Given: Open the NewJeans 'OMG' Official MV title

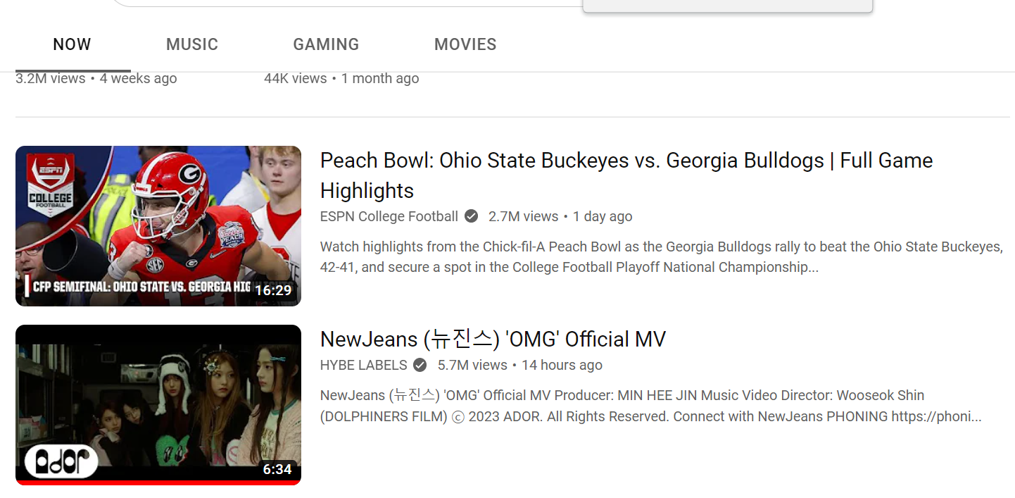Looking at the screenshot, I should pos(493,340).
